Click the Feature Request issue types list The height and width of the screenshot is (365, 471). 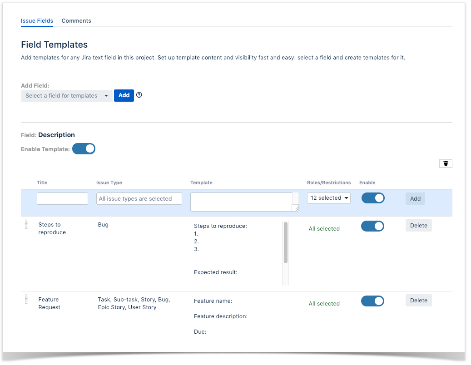134,303
